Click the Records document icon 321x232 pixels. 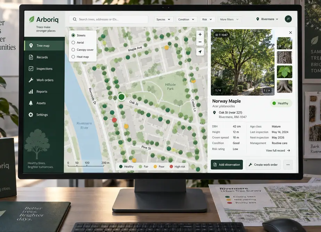pyautogui.click(x=31, y=57)
